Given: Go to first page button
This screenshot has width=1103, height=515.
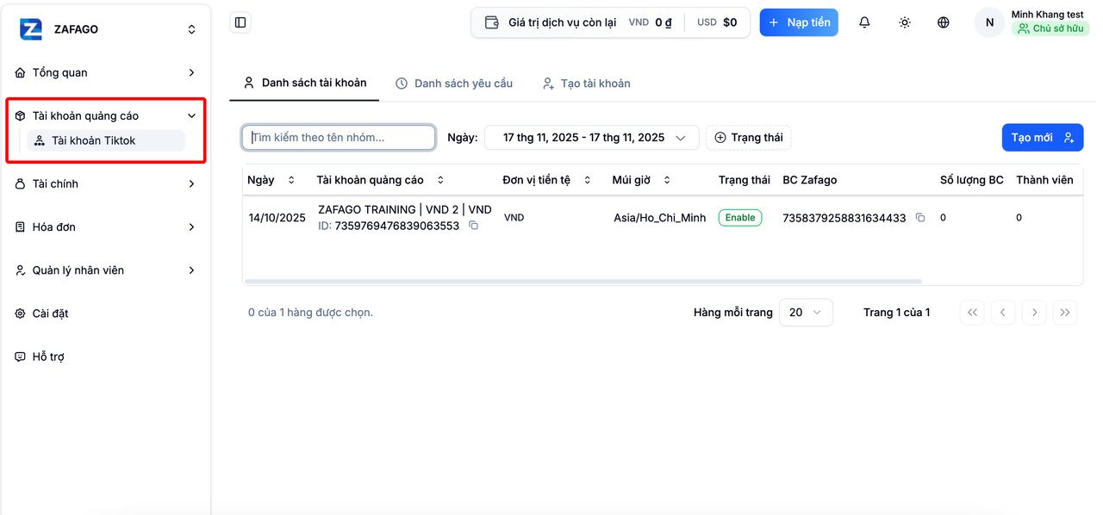Looking at the screenshot, I should 973,313.
